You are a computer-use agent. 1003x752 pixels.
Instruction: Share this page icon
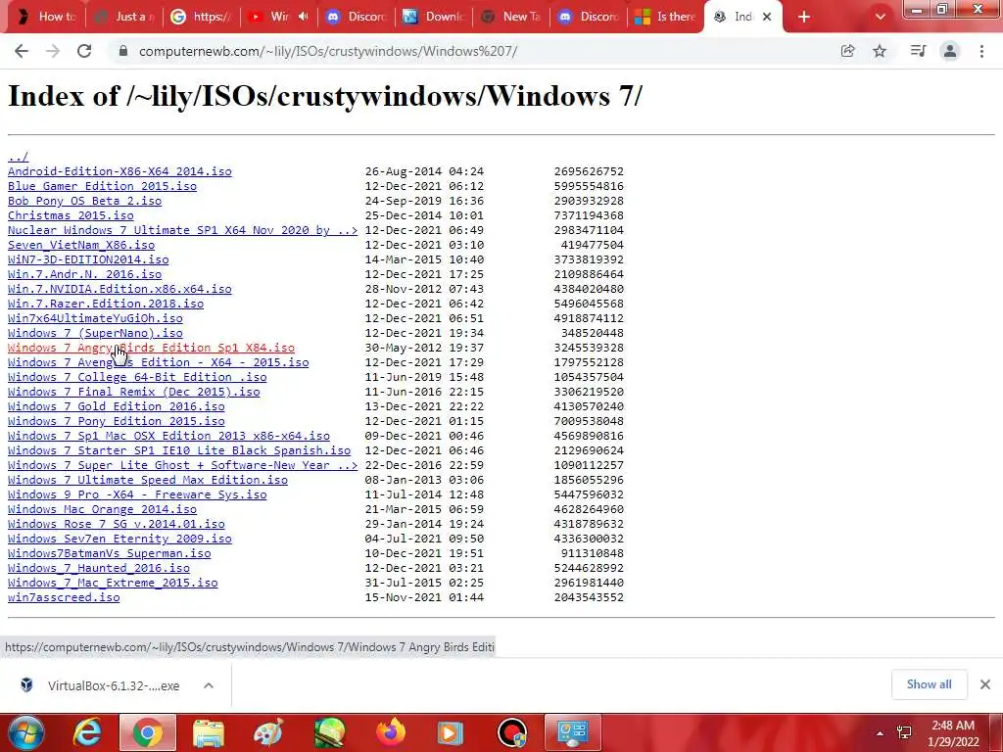tap(848, 51)
